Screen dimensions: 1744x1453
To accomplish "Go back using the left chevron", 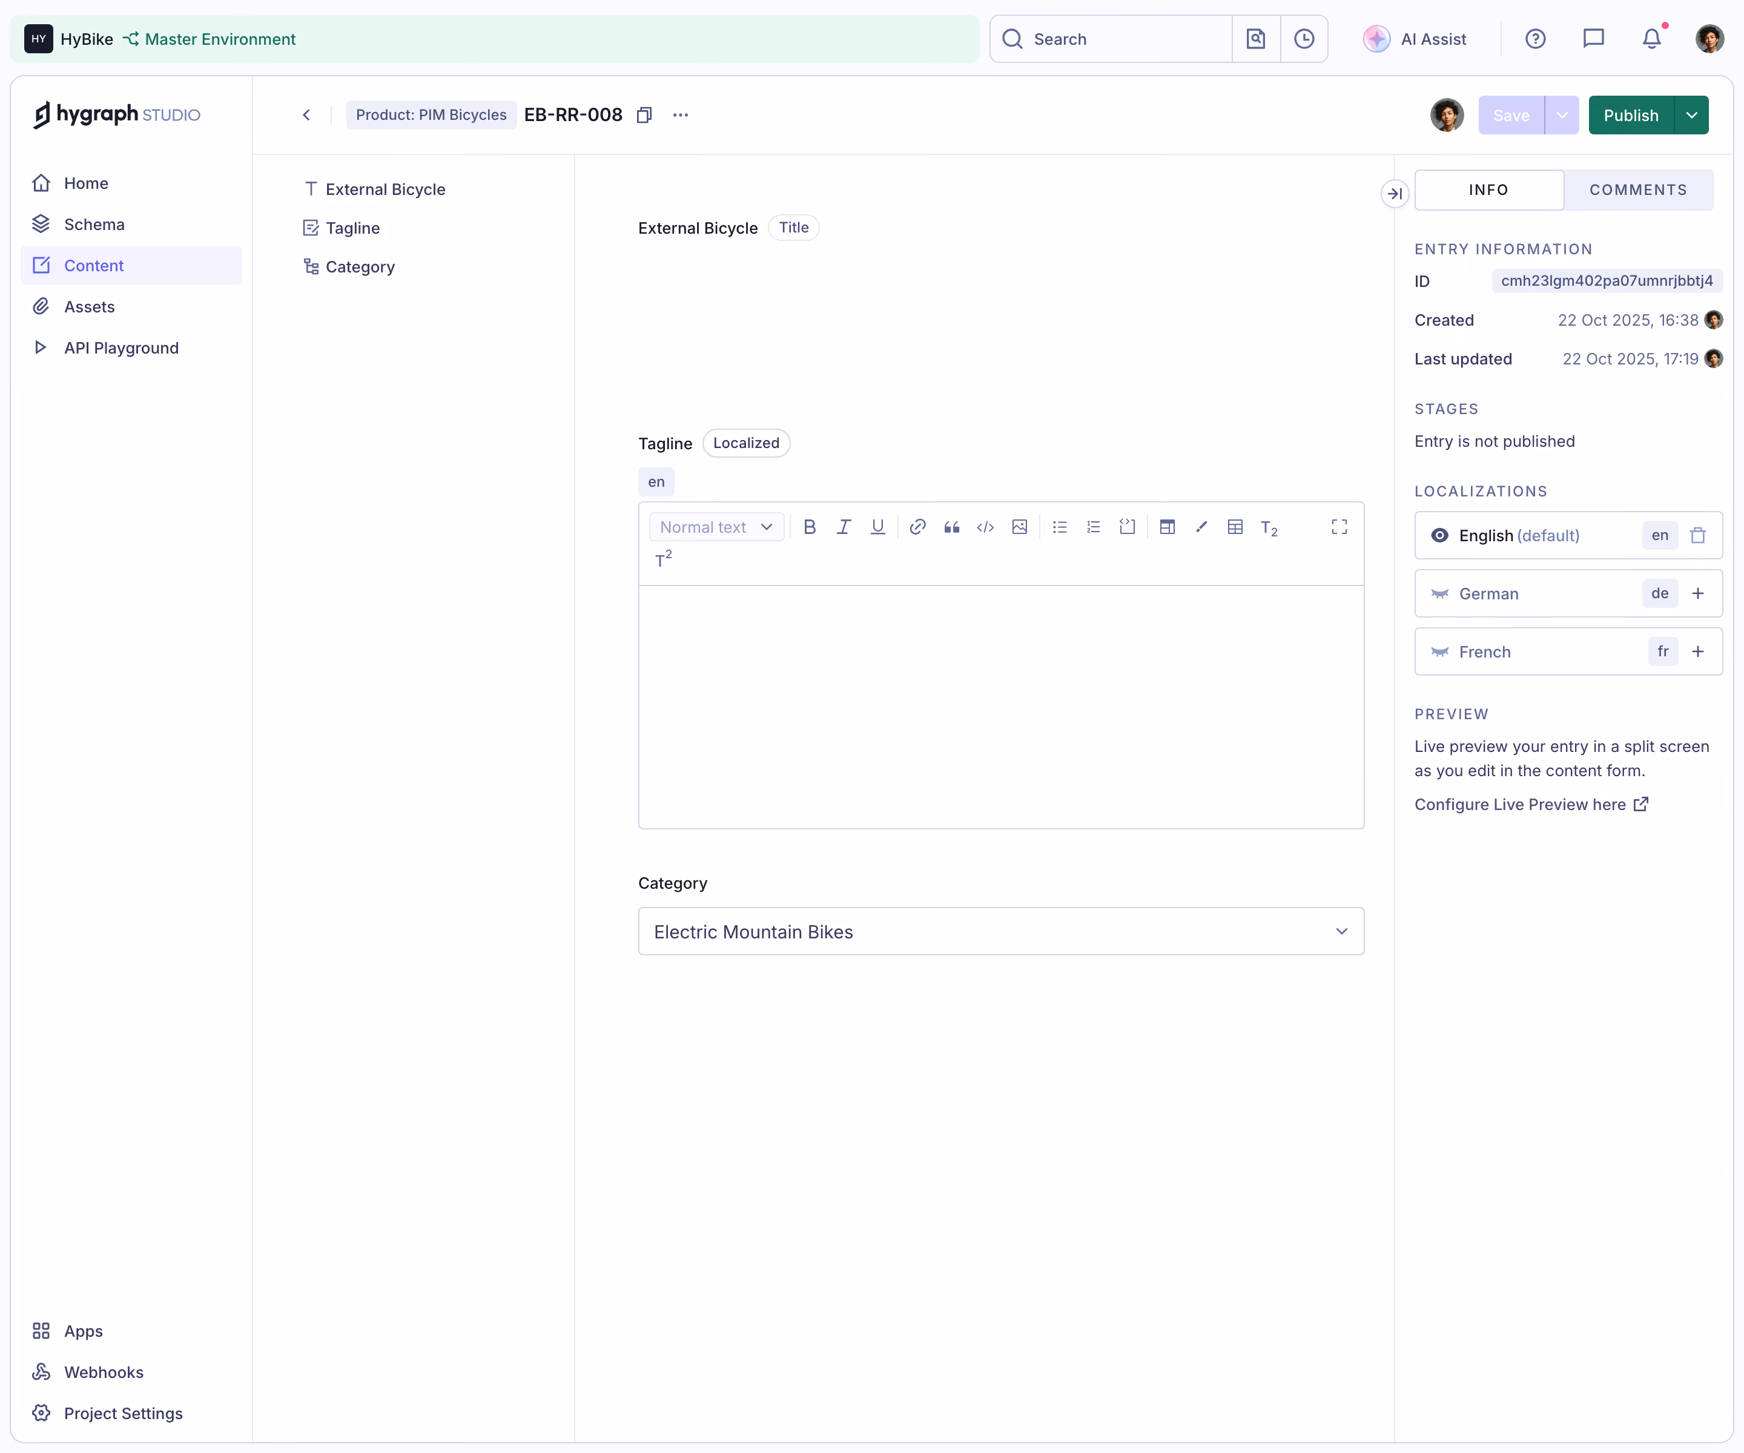I will [306, 114].
